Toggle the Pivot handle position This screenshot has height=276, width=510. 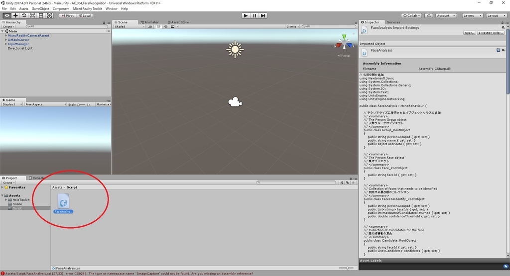[x=68, y=15]
